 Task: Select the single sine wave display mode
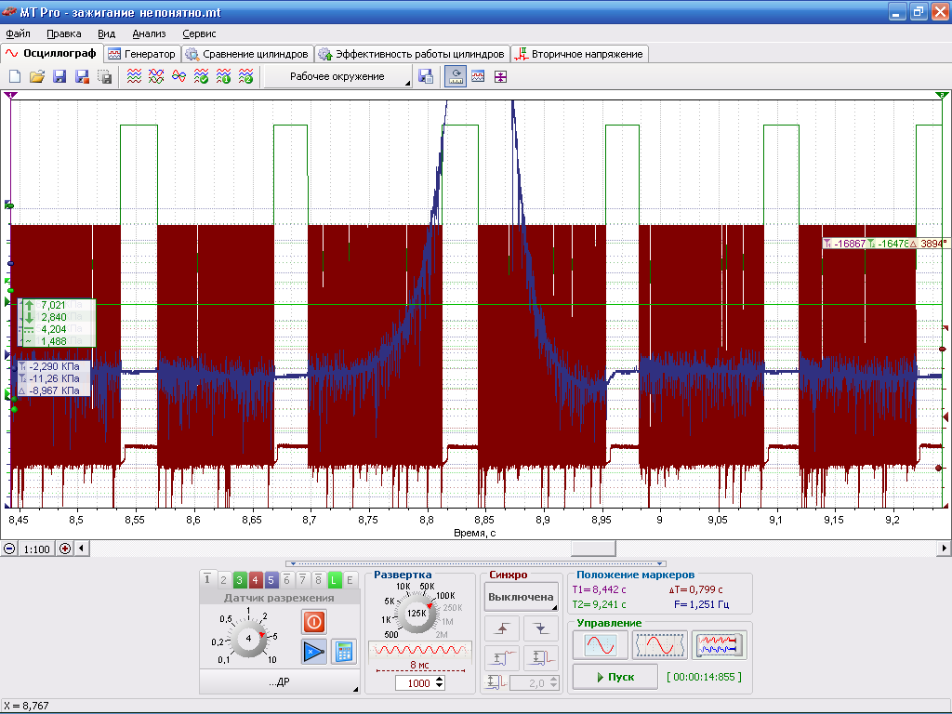click(x=601, y=645)
